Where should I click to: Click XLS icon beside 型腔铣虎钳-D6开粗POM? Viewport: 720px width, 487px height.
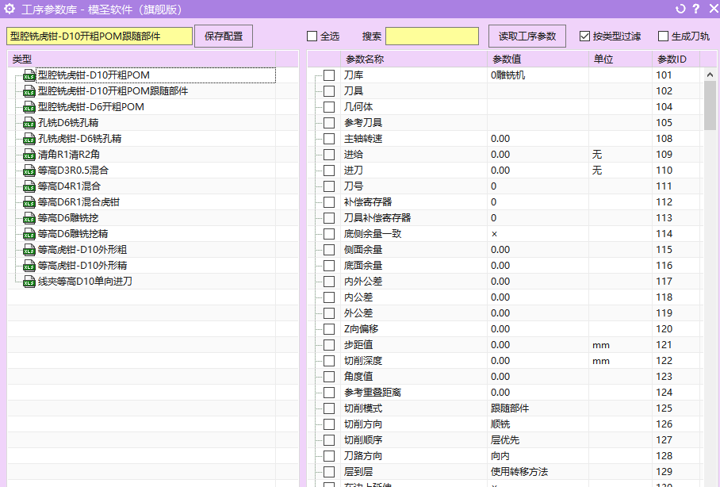tap(29, 107)
